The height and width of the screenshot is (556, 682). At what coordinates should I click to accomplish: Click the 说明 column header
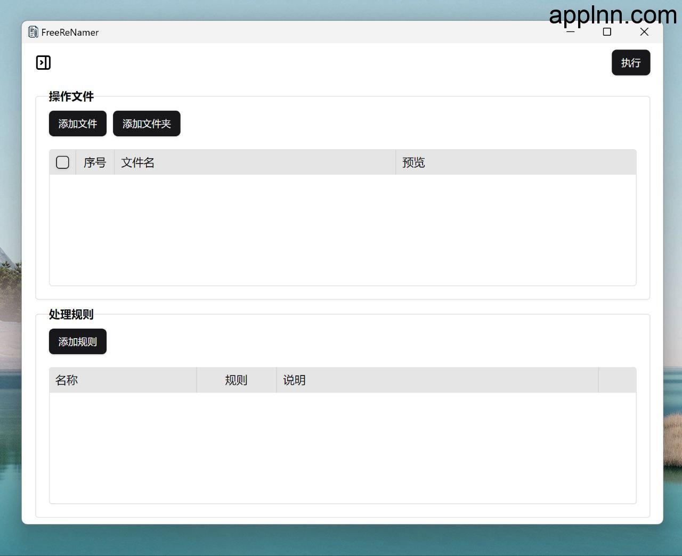[x=294, y=380]
